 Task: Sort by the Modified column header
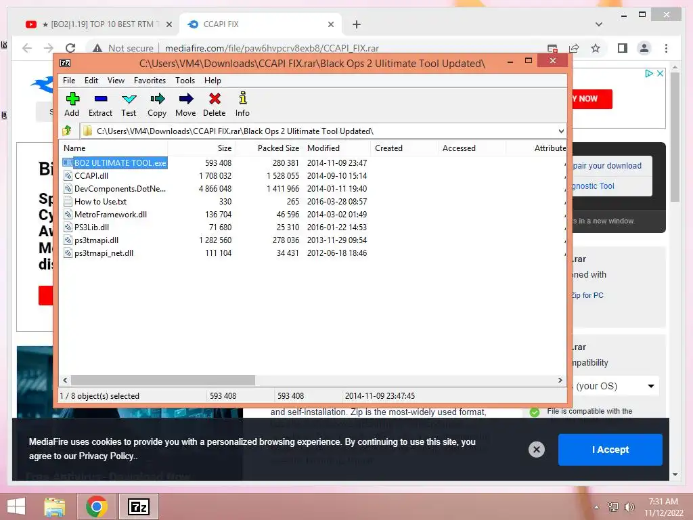click(337, 148)
